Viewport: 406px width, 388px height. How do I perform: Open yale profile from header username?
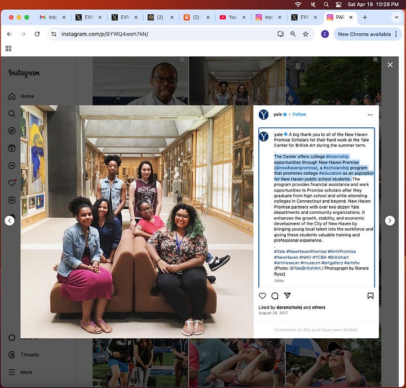pos(277,114)
